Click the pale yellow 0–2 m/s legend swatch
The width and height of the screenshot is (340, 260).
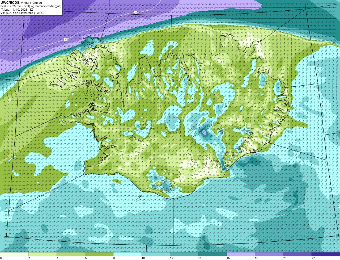(x=14, y=254)
